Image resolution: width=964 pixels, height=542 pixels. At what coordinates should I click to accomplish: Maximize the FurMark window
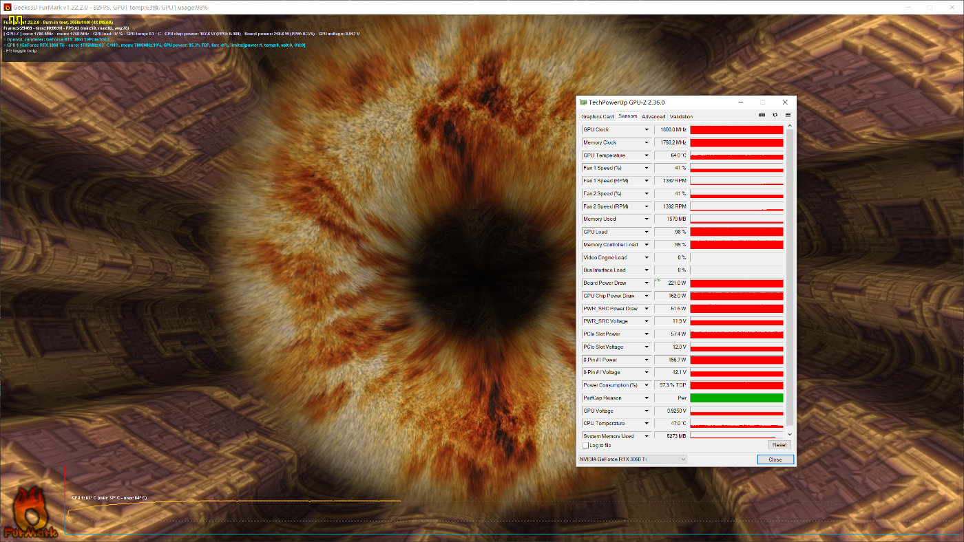point(930,7)
